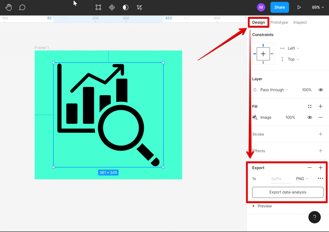
Task: Switch to the Inspect tab
Action: pyautogui.click(x=300, y=22)
